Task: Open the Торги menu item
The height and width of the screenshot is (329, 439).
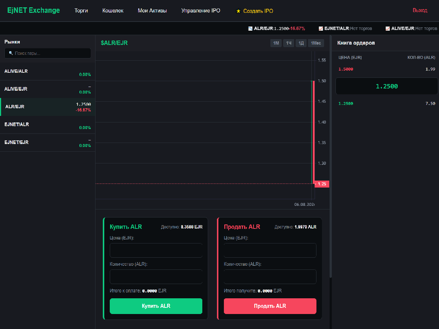Action: pos(81,11)
